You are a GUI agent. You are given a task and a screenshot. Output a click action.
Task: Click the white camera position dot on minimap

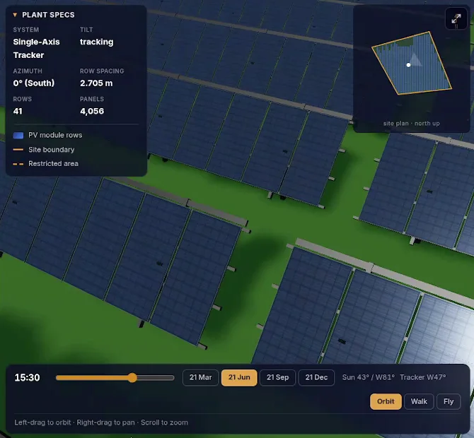click(408, 65)
